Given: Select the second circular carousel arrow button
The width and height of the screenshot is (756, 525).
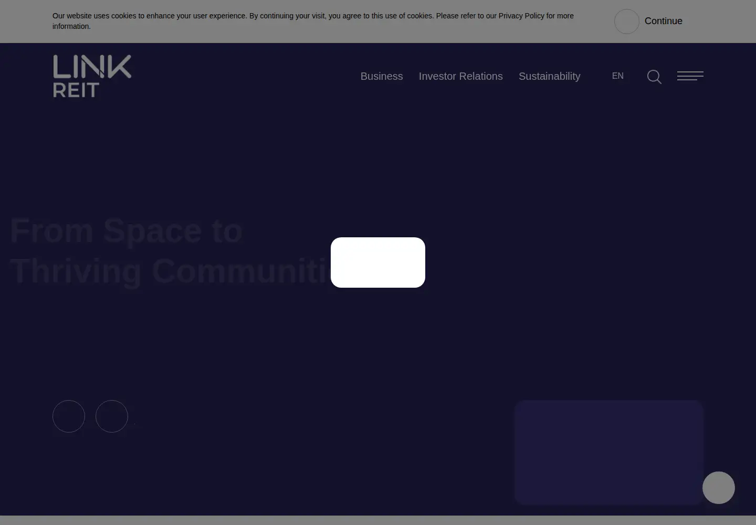Looking at the screenshot, I should tap(112, 416).
